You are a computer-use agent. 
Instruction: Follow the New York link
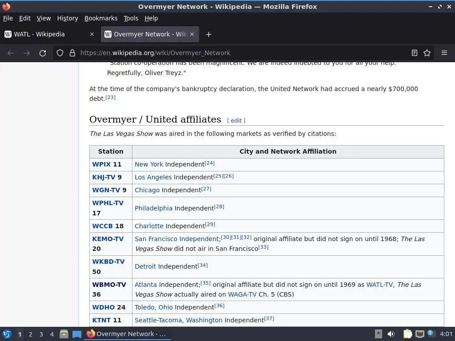149,164
